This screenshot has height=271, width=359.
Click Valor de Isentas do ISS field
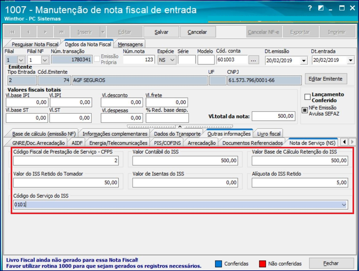tap(185, 183)
